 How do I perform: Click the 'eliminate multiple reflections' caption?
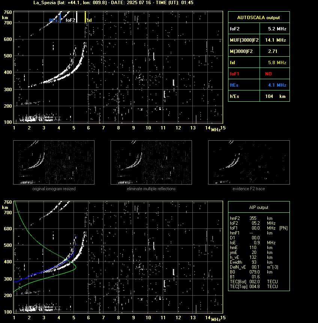tap(151, 189)
